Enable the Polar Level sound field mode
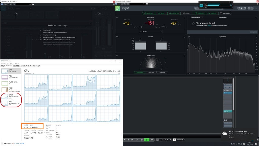259x146 pixels. point(151,72)
